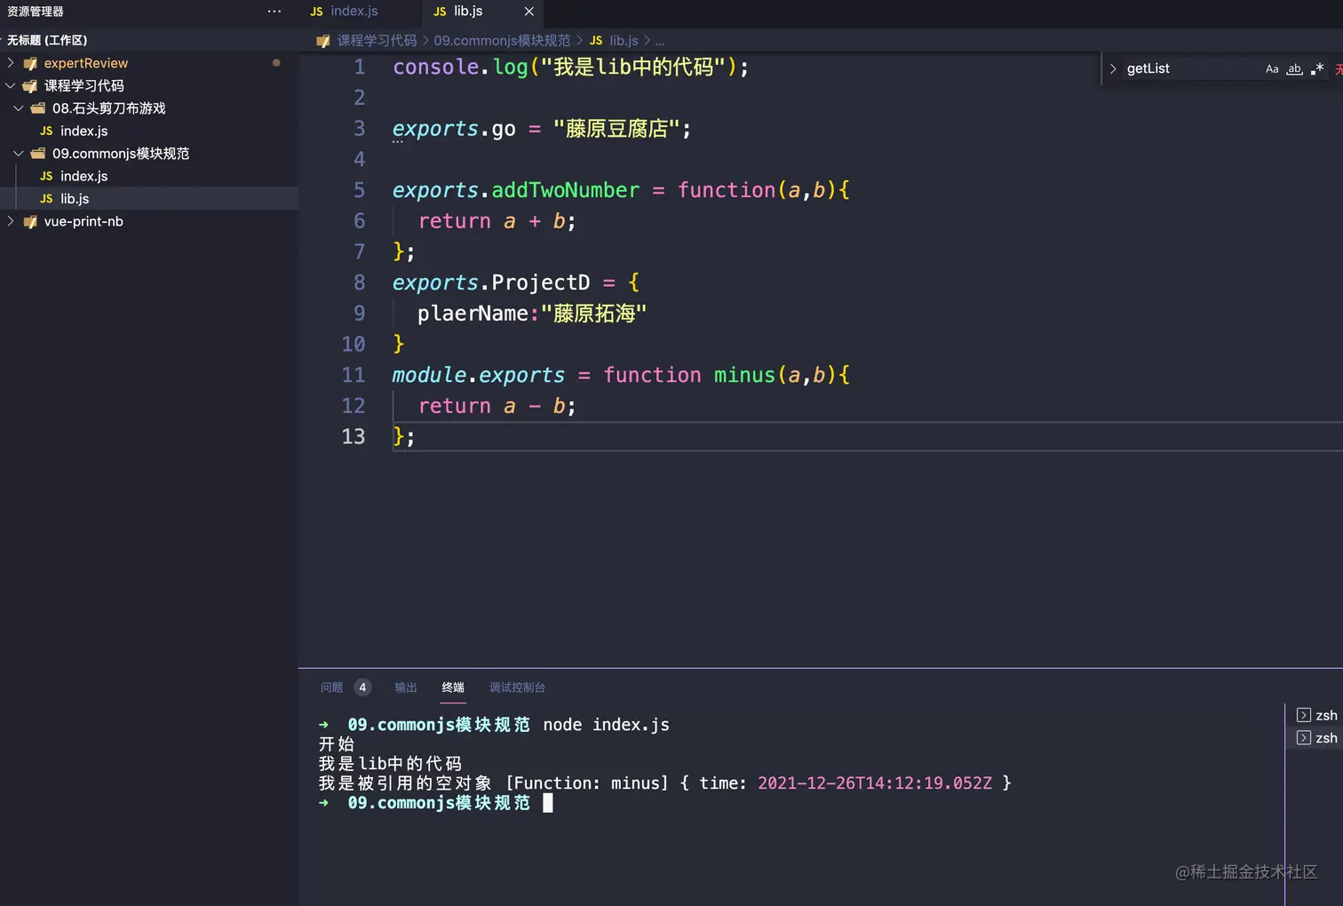Image resolution: width=1343 pixels, height=906 pixels.
Task: Open 09.commonjs模块规范 from the breadcrumb
Action: pos(502,40)
